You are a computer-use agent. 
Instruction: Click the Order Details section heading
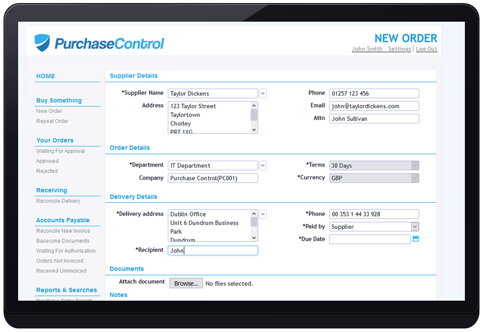click(x=130, y=148)
